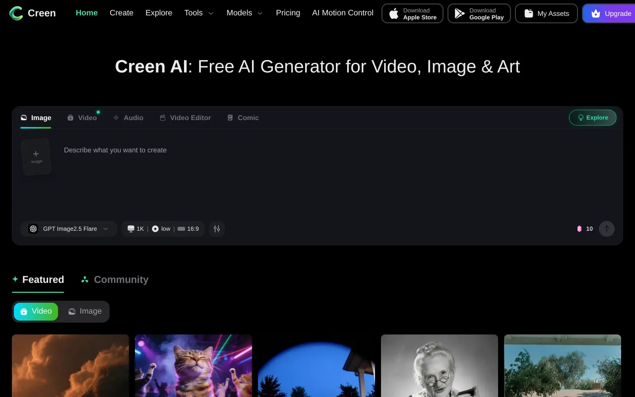Screen dimensions: 635x397
Task: Click the Google Play logo icon
Action: click(x=460, y=14)
